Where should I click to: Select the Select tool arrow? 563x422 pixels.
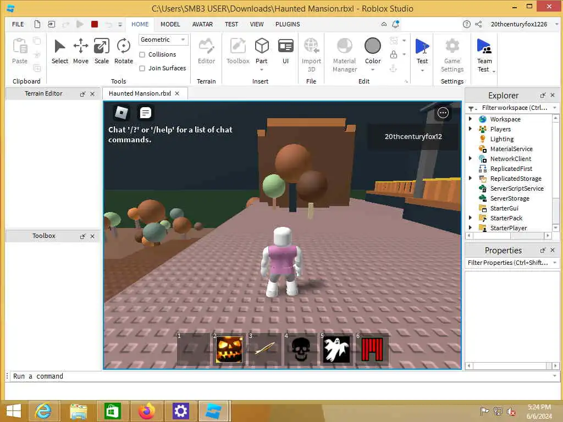pos(59,51)
